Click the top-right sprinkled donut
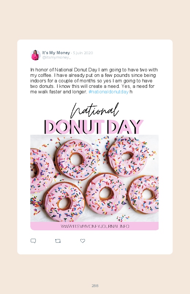Viewport: 190px width, 294px height. (x=128, y=157)
